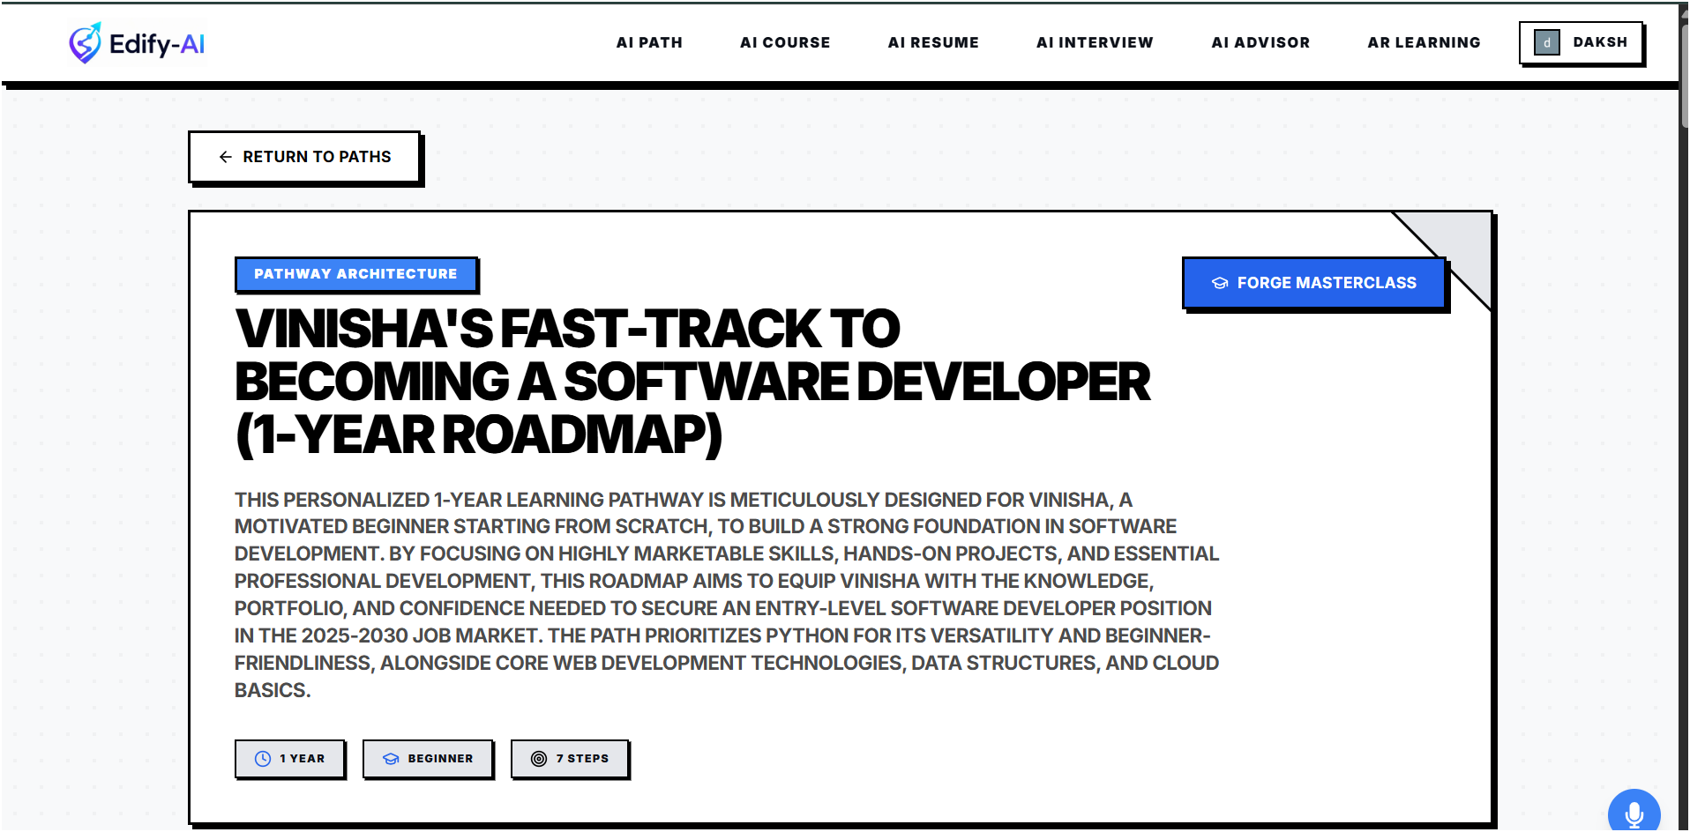The image size is (1690, 832).
Task: Select the Pathway Architecture badge
Action: pos(355,274)
